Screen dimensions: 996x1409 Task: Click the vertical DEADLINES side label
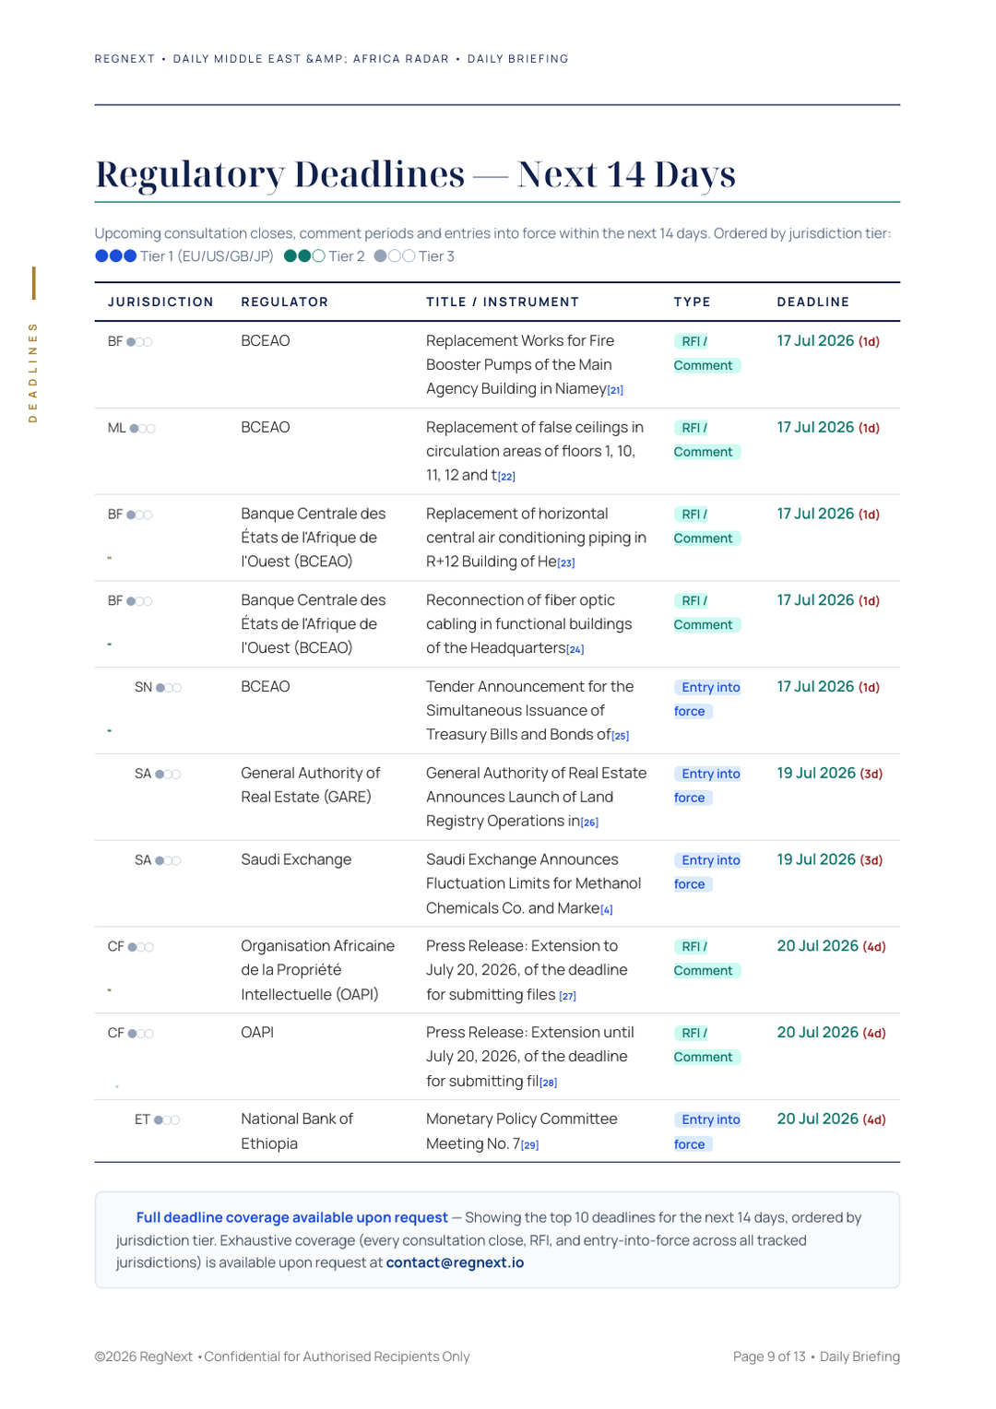click(x=33, y=373)
